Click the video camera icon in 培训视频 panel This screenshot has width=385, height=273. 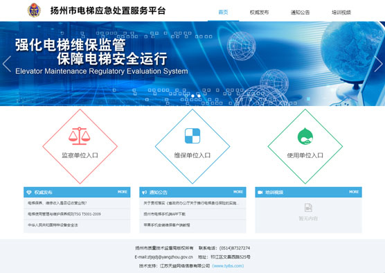point(260,192)
